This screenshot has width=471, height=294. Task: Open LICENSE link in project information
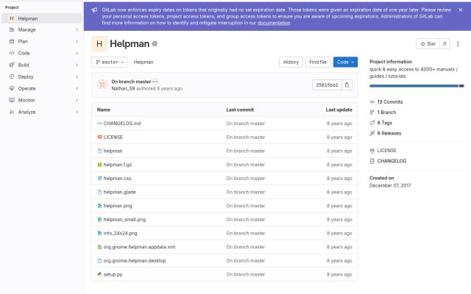[386, 151]
